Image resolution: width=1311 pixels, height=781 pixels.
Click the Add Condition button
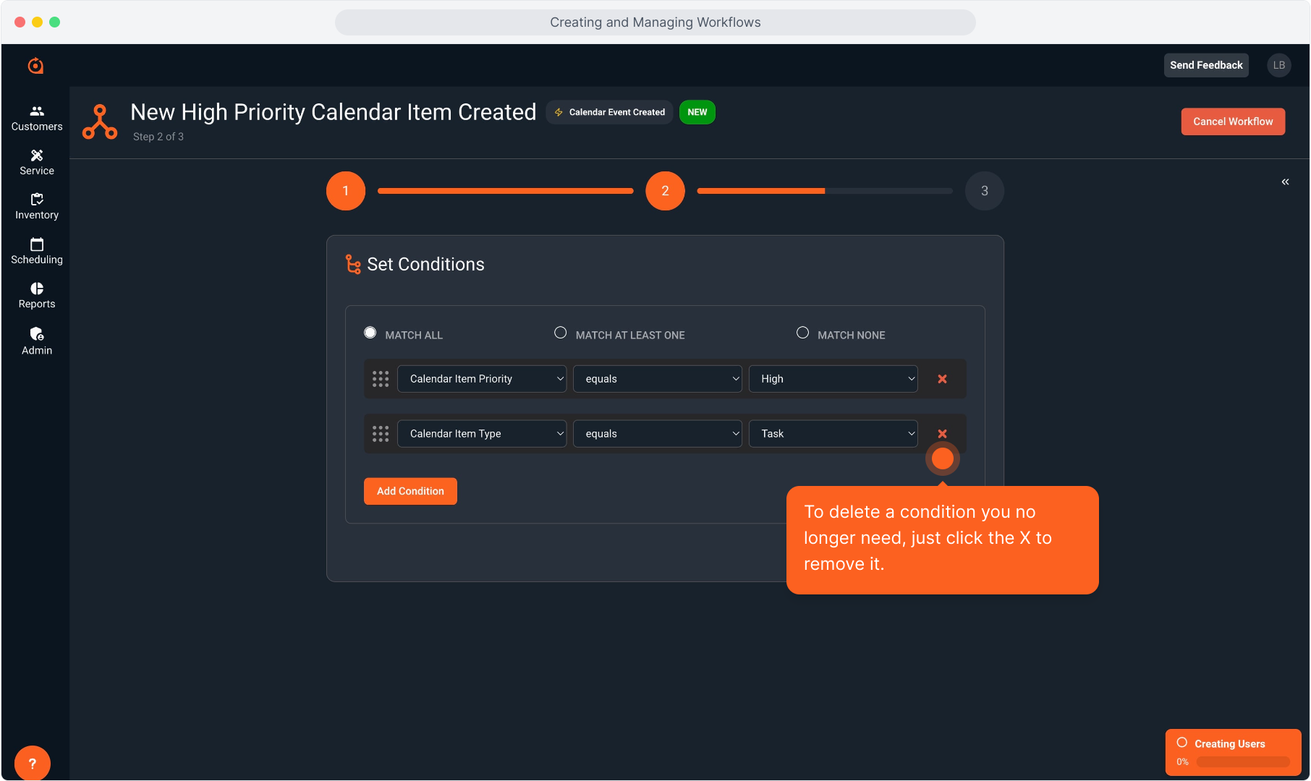tap(410, 491)
